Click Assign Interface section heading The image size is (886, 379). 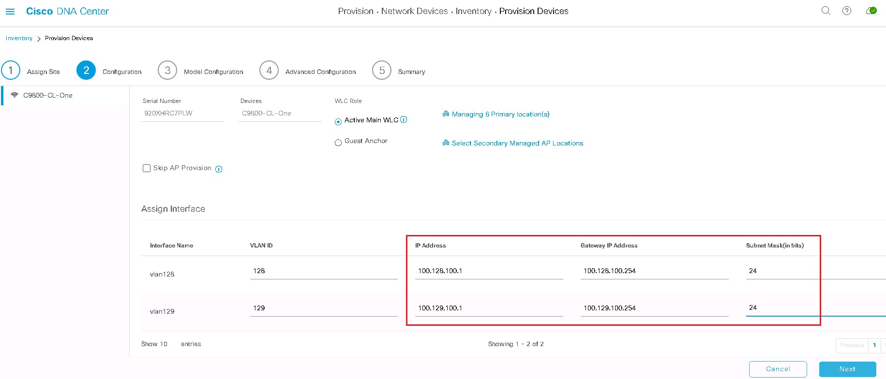coord(173,209)
